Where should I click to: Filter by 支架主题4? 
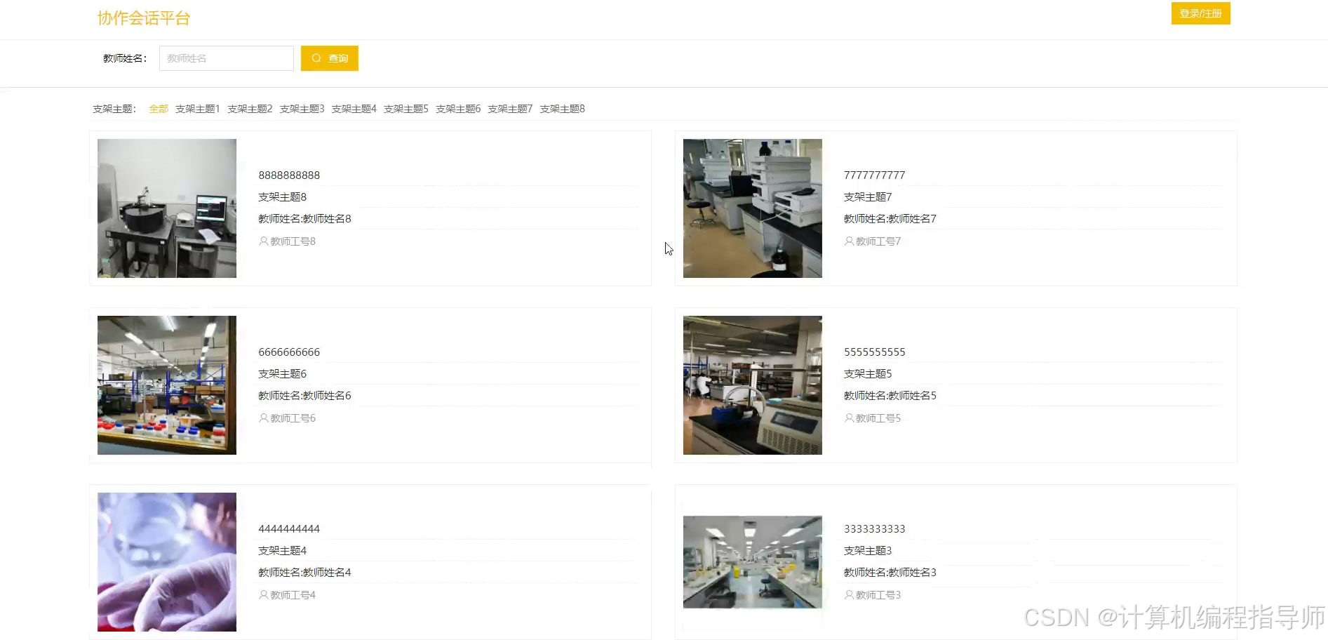coord(354,109)
